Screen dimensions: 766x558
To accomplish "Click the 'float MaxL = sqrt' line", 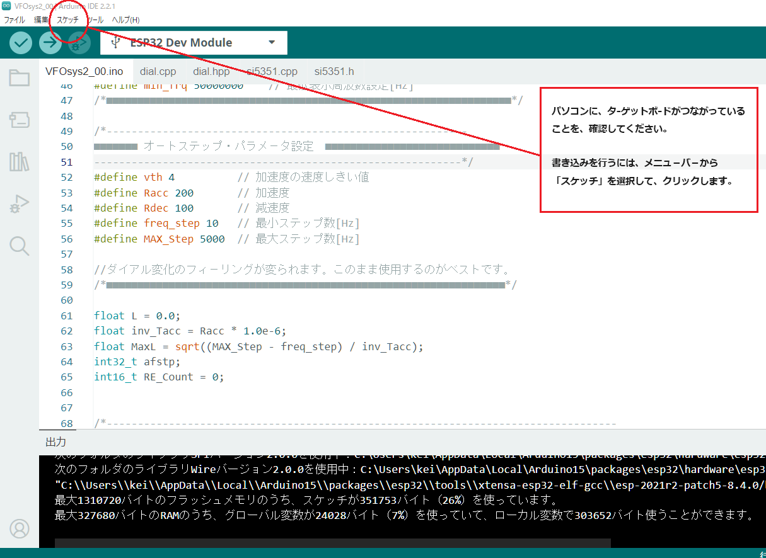I will (259, 346).
